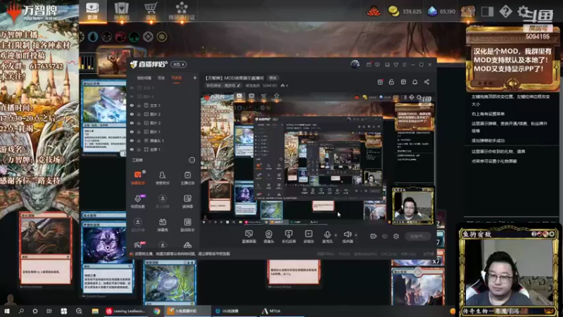Image resolution: width=563 pixels, height=317 pixels.
Task: Toggle visibility of 图片 3 source
Action: 132,123
